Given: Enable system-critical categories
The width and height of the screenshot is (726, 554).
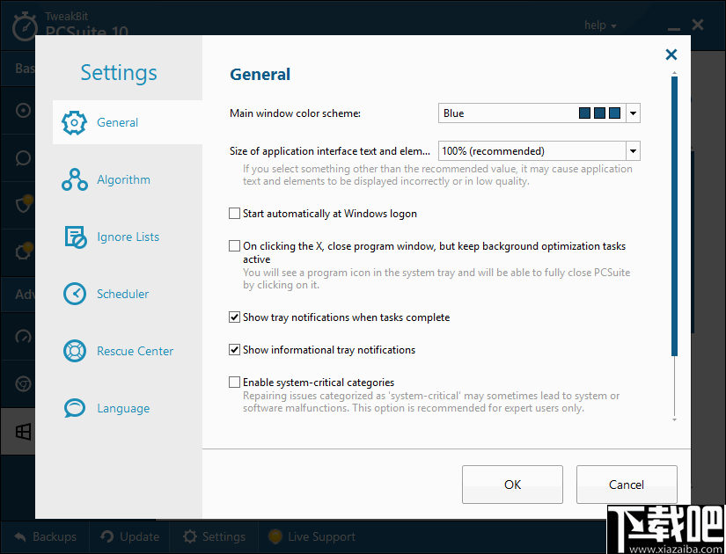Looking at the screenshot, I should click(234, 382).
